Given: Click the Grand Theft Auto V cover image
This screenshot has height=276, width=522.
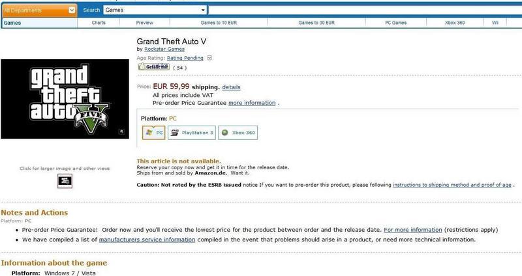Looking at the screenshot, I should coord(65,99).
